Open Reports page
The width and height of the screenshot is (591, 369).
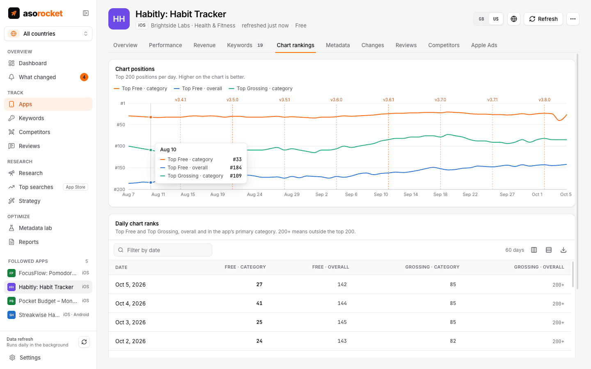pyautogui.click(x=48, y=242)
